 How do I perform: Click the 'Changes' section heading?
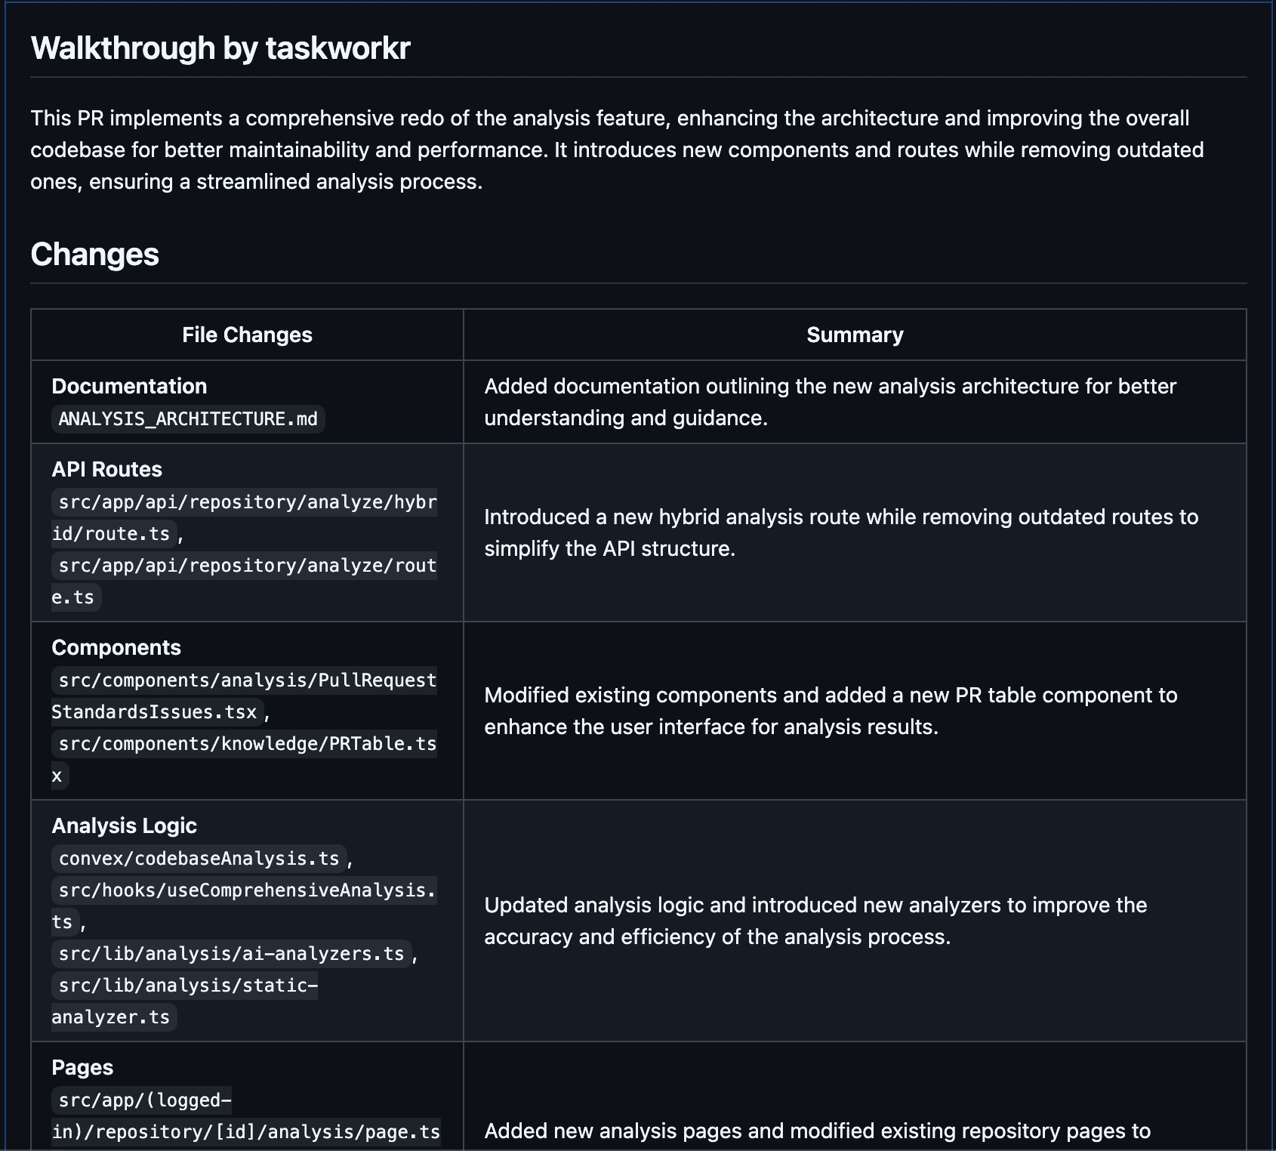point(94,255)
